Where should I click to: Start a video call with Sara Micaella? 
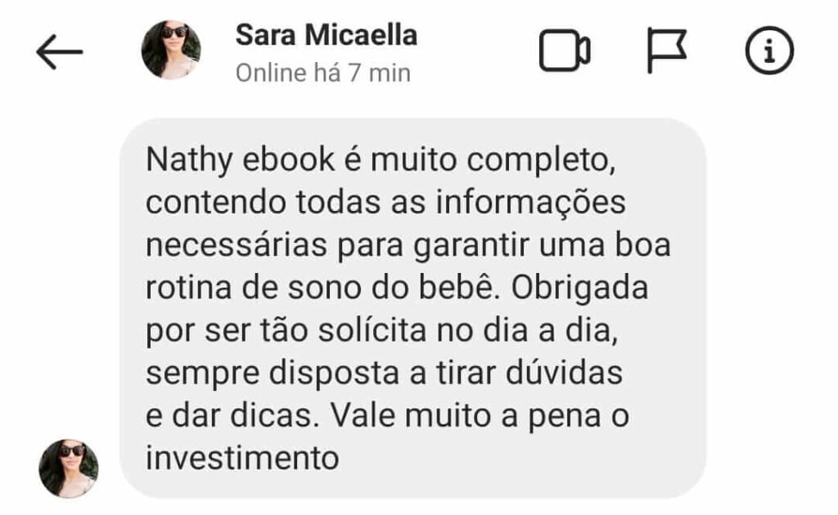point(565,51)
